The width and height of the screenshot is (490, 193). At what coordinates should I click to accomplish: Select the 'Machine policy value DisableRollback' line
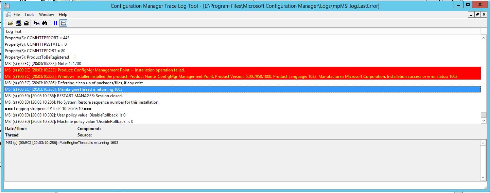[243, 121]
